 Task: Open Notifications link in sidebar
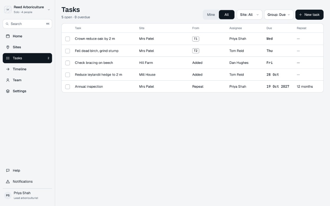click(27, 181)
